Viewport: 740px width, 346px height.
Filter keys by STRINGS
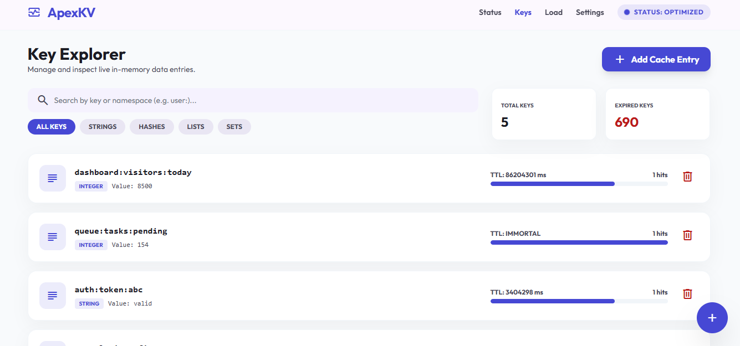tap(103, 127)
